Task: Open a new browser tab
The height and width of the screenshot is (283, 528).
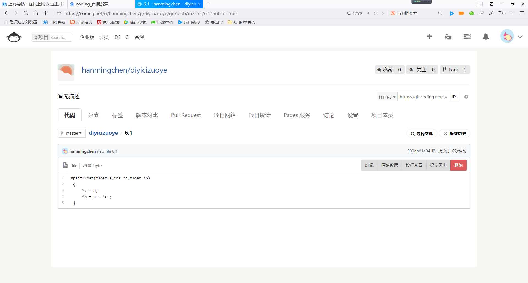Action: pyautogui.click(x=208, y=4)
